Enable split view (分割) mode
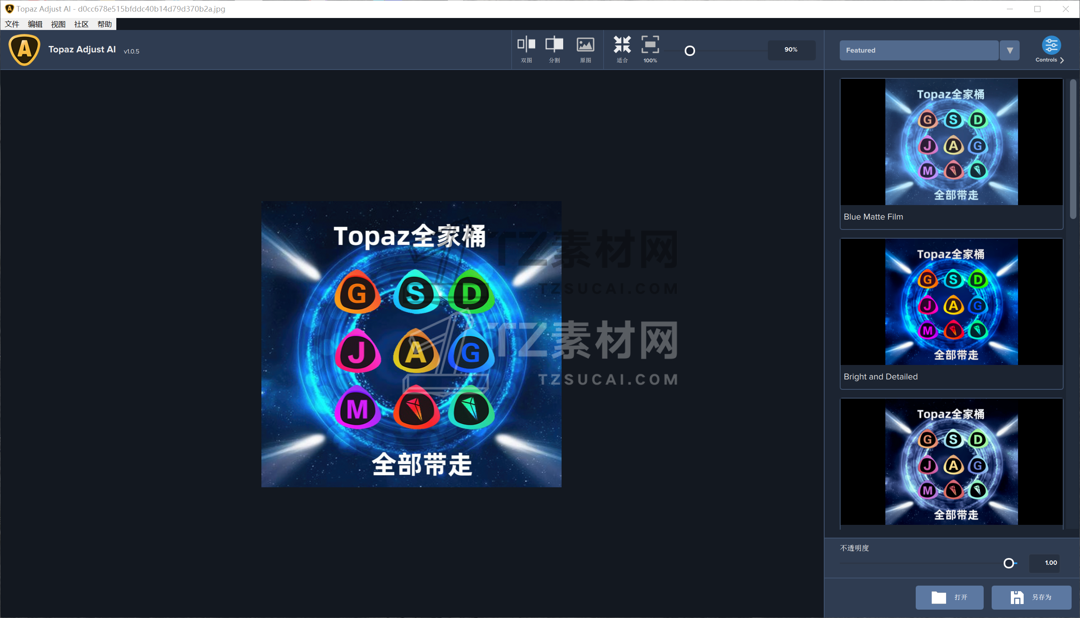The width and height of the screenshot is (1080, 618). click(x=554, y=49)
